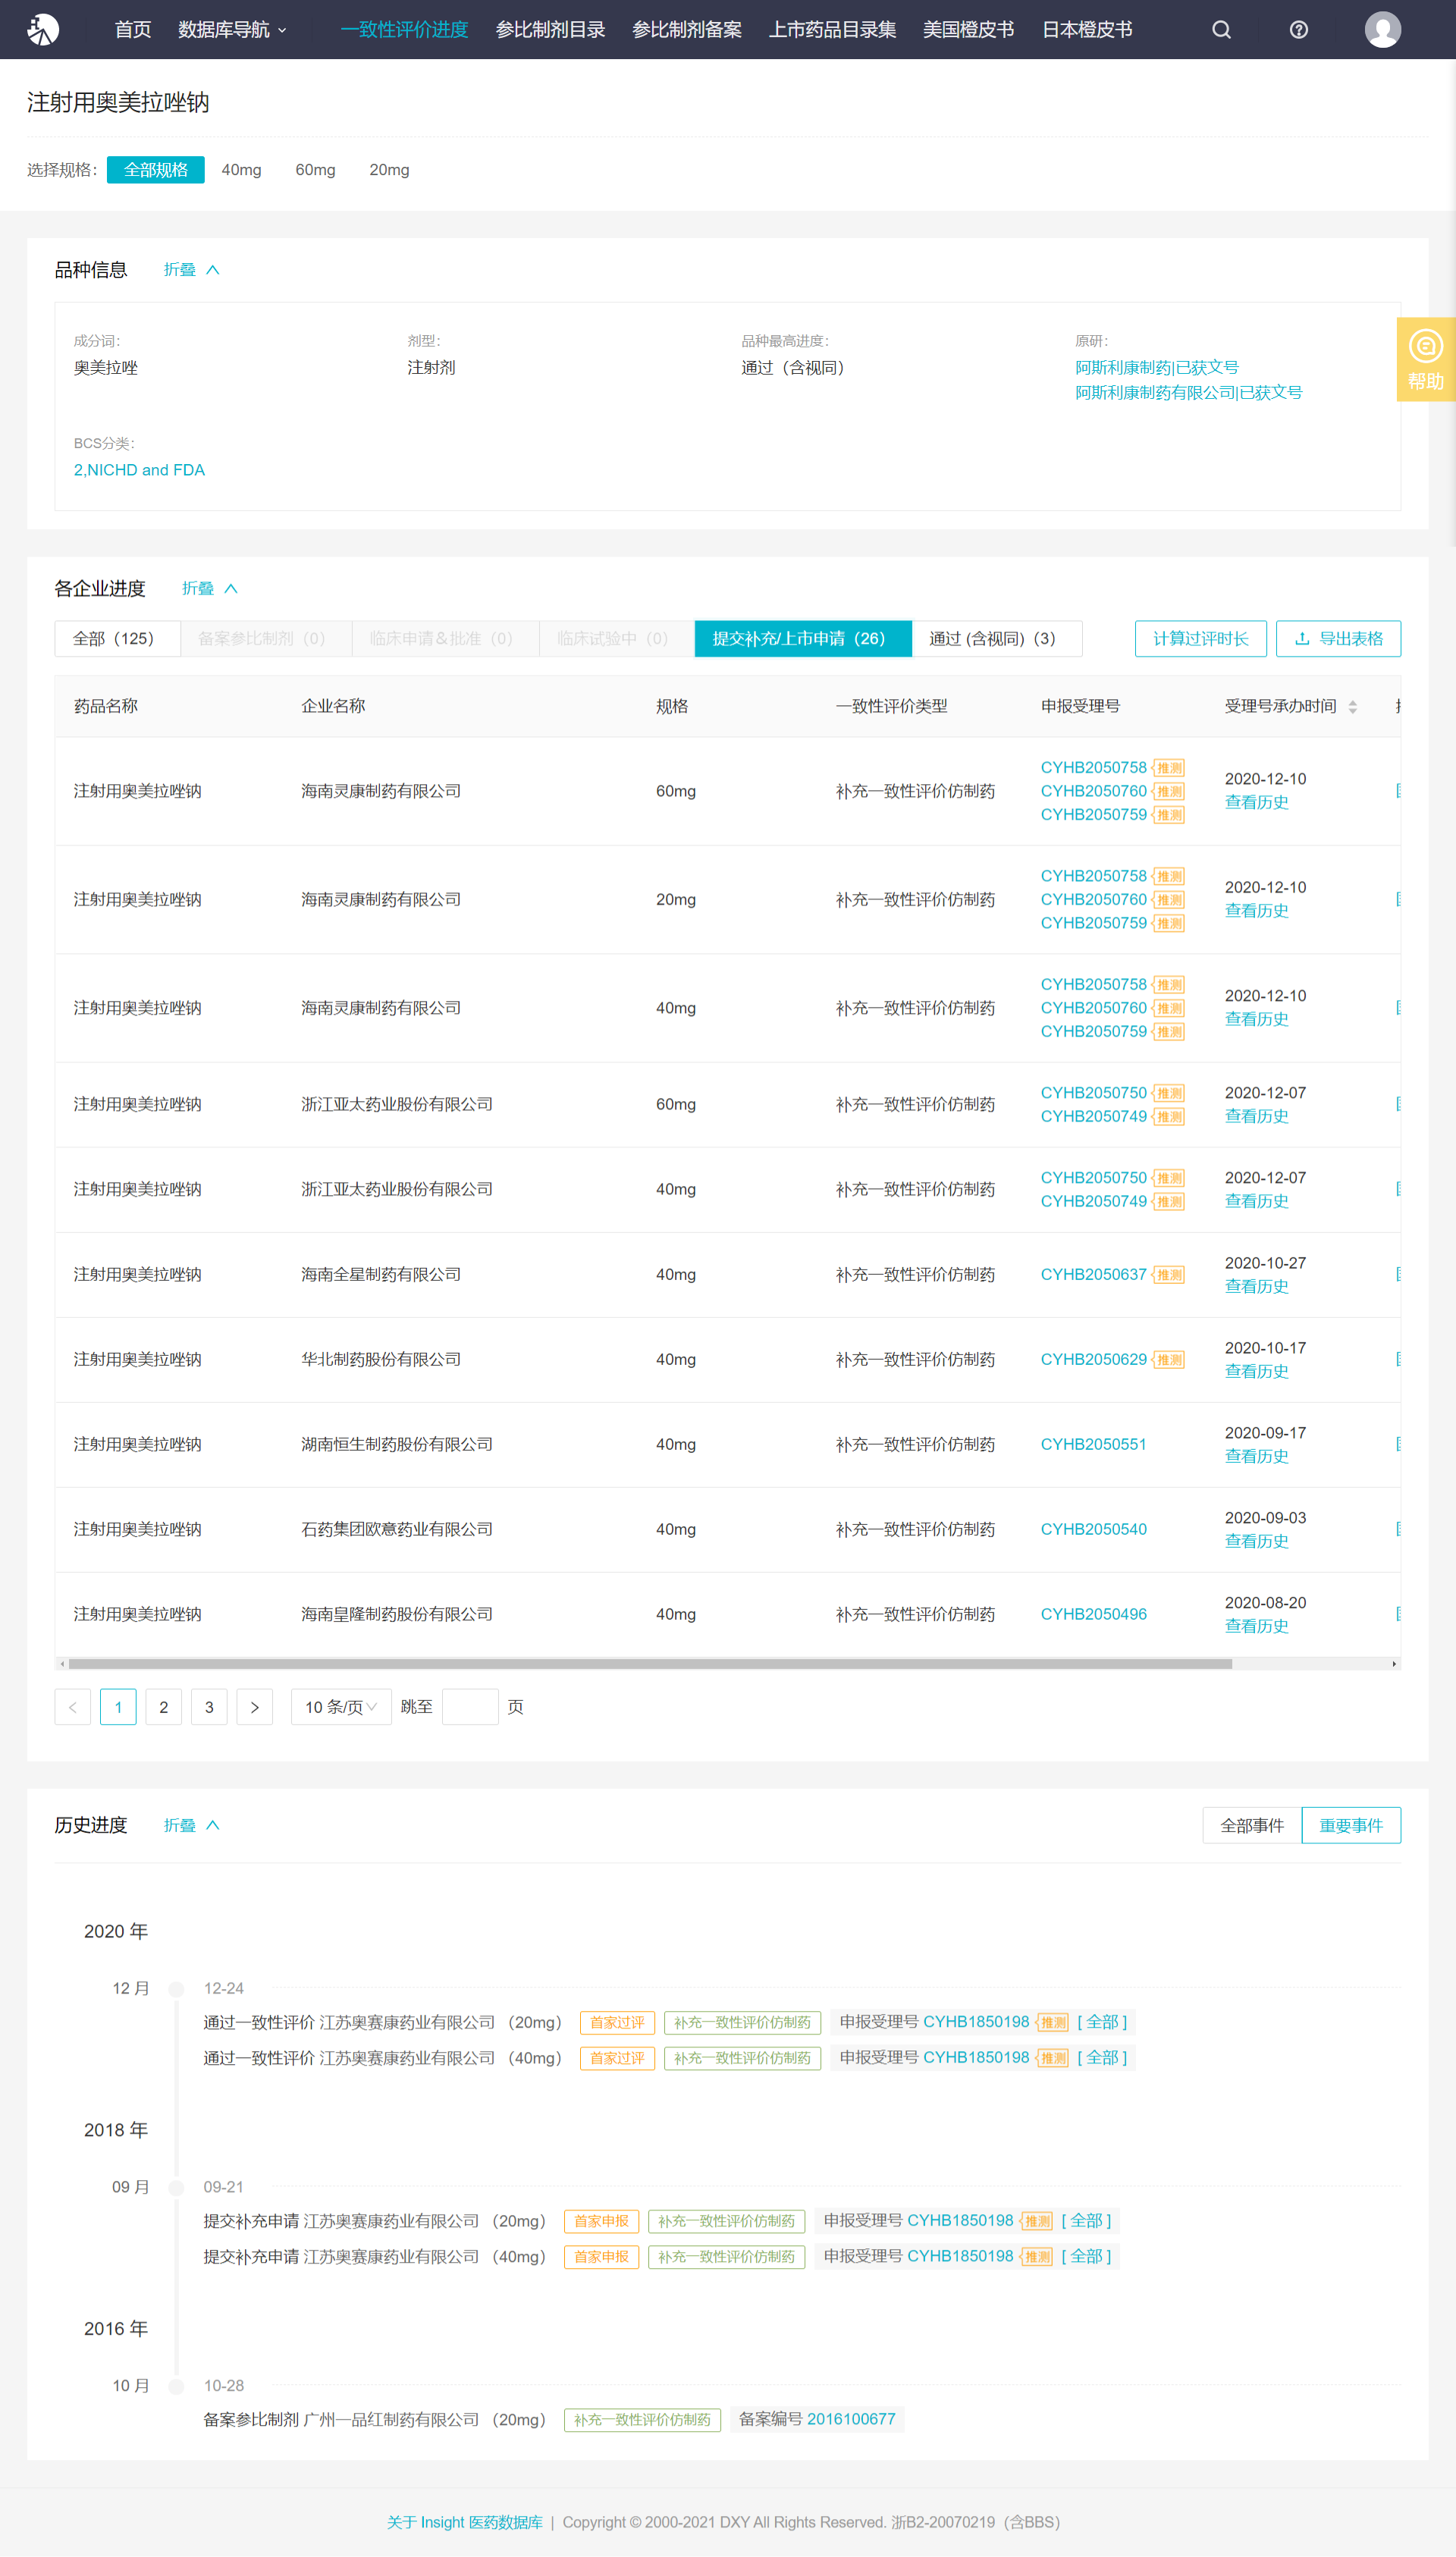Select the 60mg specification filter
This screenshot has height=2557, width=1456.
[x=315, y=170]
